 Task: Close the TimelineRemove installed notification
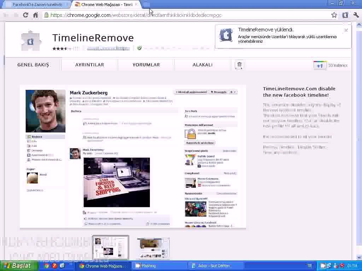point(346,30)
